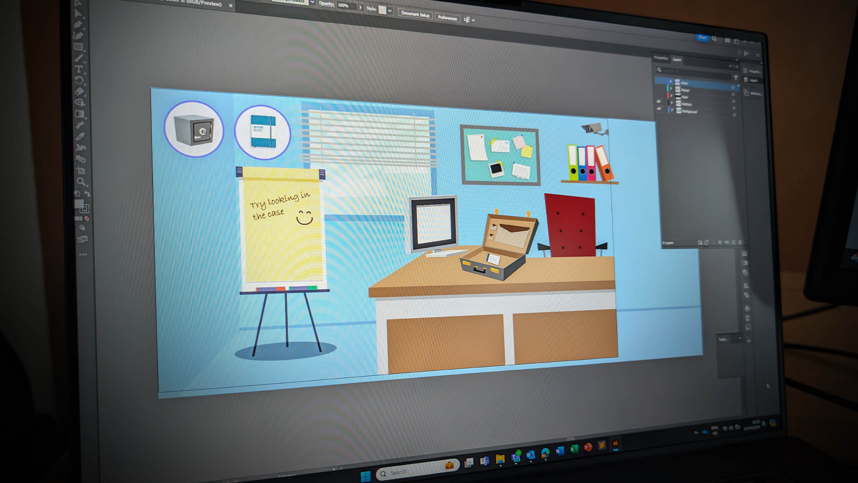858x483 pixels.
Task: Click the Fill color swatch in toolbar
Action: pyautogui.click(x=79, y=204)
